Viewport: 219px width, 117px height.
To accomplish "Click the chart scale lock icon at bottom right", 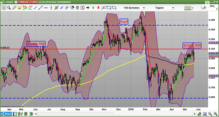I will point(199,114).
